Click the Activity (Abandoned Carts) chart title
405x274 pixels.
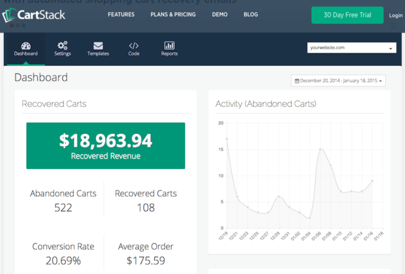(266, 104)
